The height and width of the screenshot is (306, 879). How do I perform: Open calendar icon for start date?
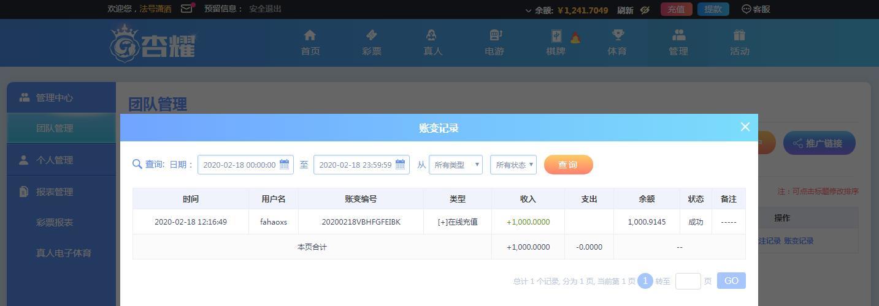pos(285,164)
